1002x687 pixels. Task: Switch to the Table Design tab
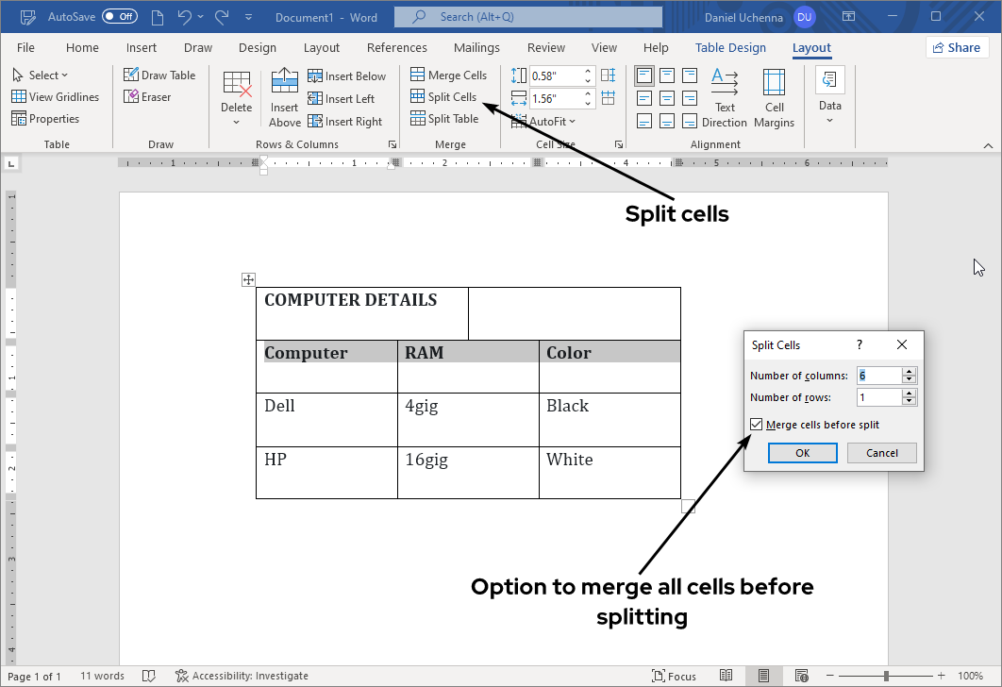click(x=730, y=47)
